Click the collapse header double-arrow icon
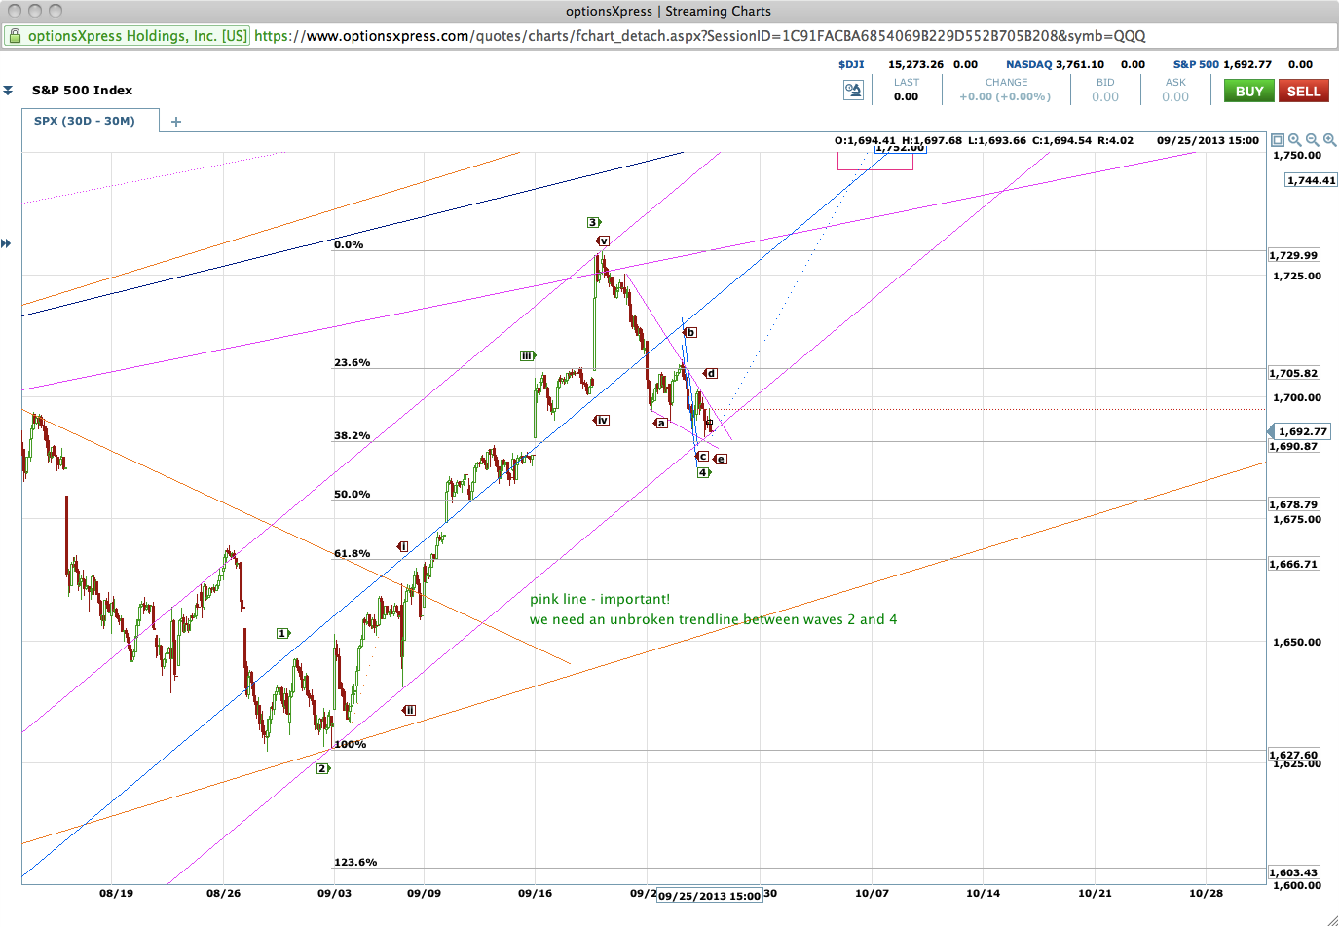Viewport: 1339px width, 927px height. (x=8, y=89)
